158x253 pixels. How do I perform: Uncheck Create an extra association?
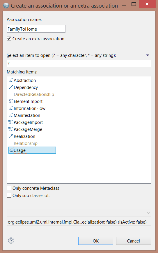pos(9,38)
